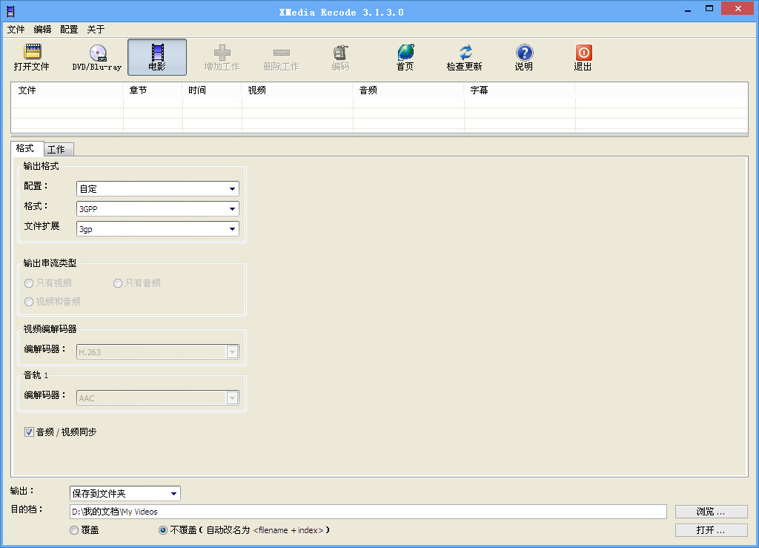Screen dimensions: 759x548
Task: Click the 音频 column header
Action: point(408,90)
